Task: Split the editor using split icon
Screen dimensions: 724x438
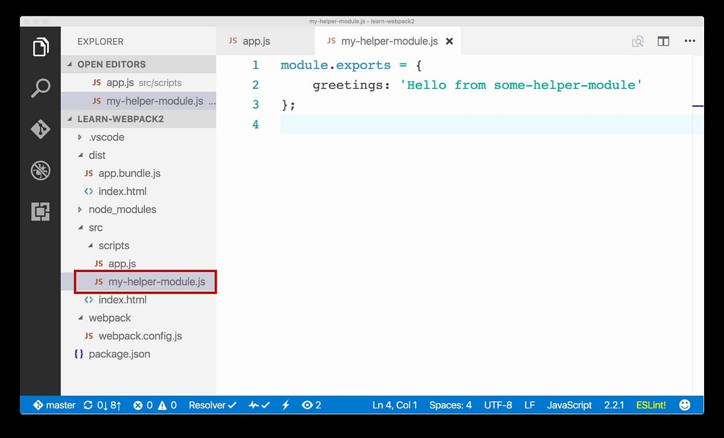Action: point(663,41)
